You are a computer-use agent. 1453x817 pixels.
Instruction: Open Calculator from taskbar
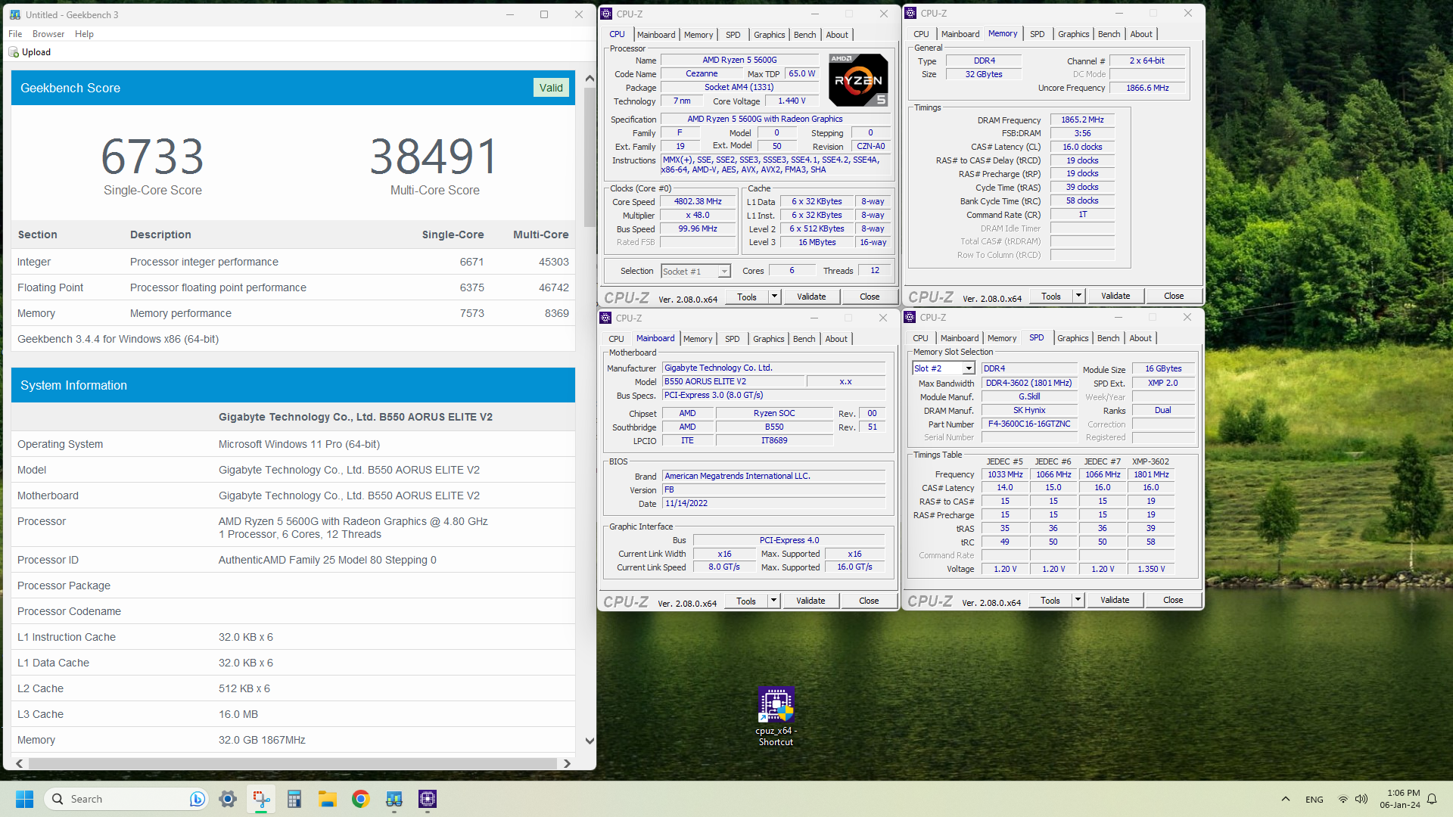294,799
